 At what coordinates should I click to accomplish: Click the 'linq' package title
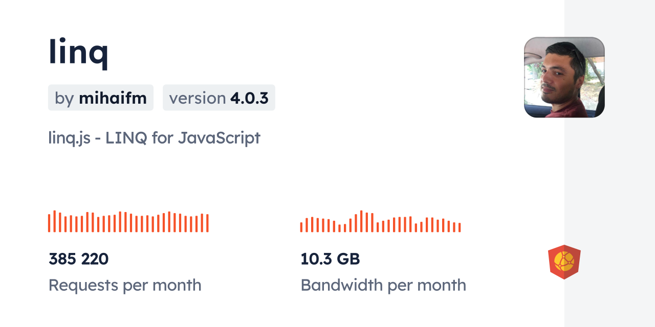[78, 53]
